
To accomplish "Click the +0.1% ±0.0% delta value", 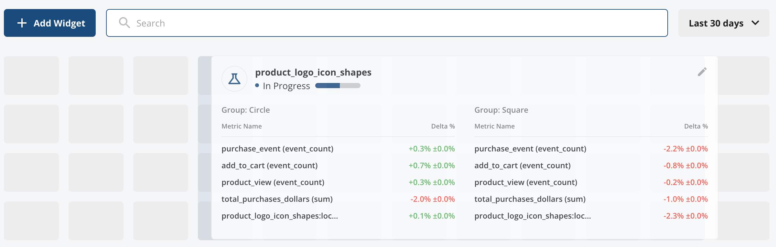I will pyautogui.click(x=432, y=216).
